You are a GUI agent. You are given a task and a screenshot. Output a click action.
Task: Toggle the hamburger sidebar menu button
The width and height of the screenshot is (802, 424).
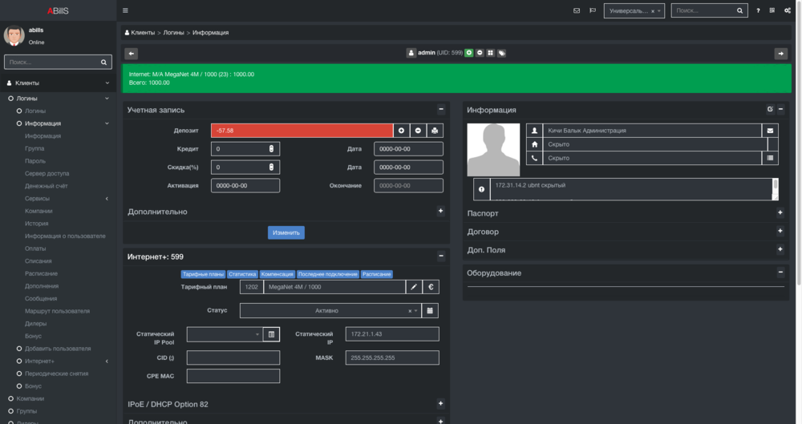click(125, 10)
